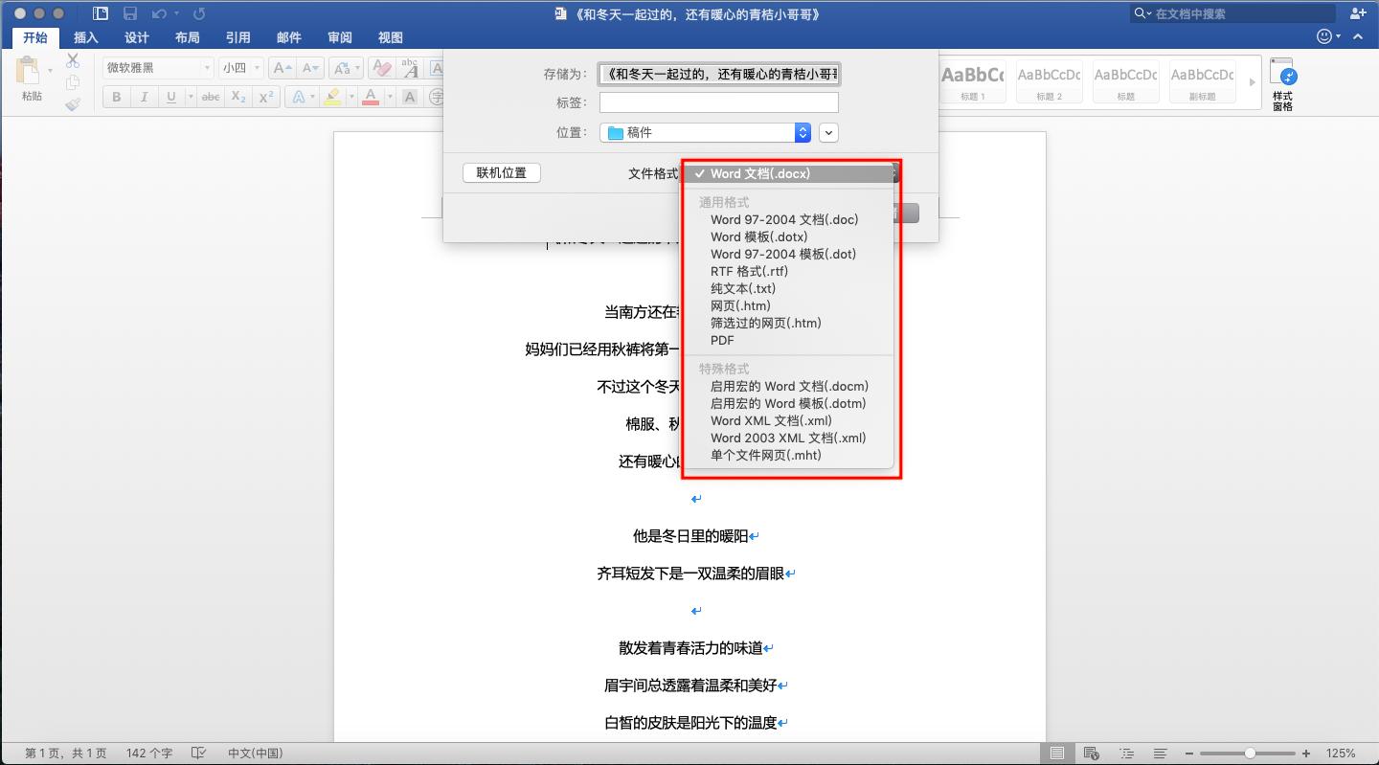Click the 联机位置 button
Image resolution: width=1379 pixels, height=765 pixels.
(x=501, y=173)
